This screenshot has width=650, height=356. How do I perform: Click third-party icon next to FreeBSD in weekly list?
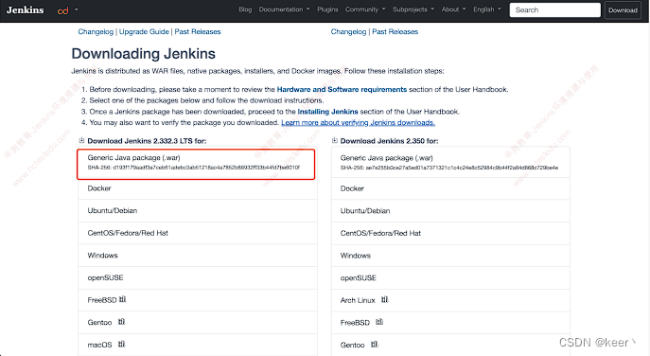379,322
